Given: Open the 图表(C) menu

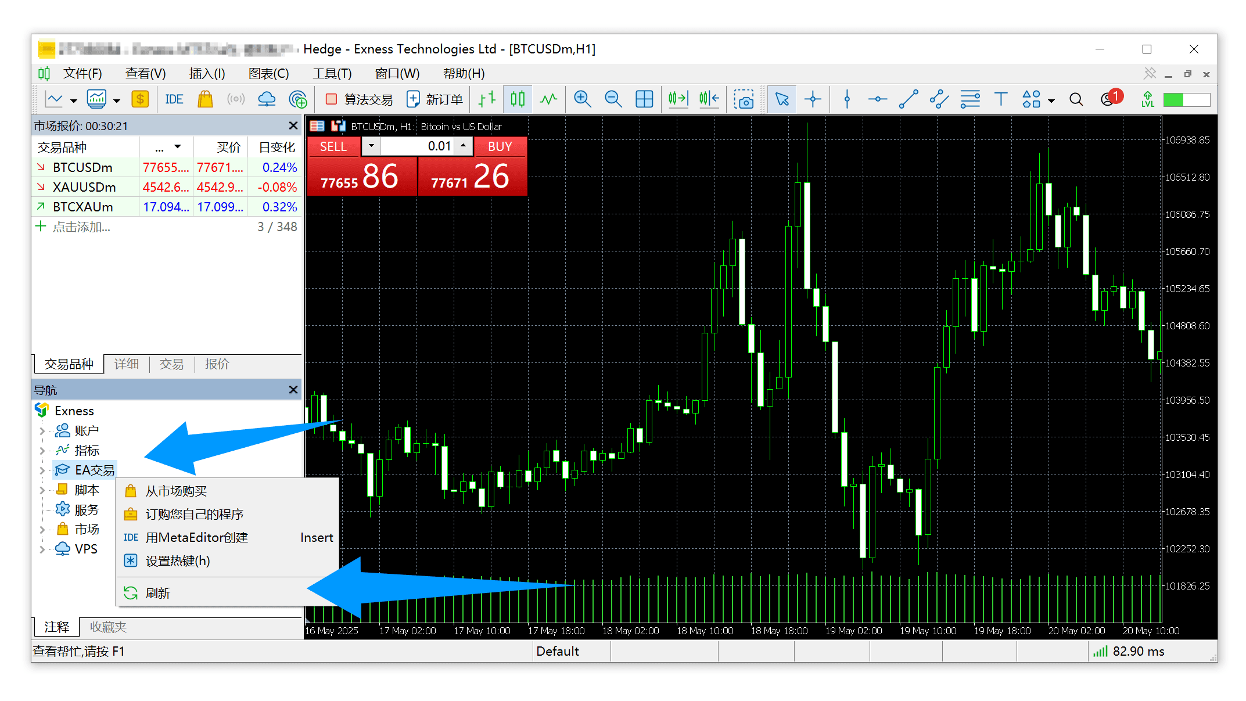Looking at the screenshot, I should [x=268, y=74].
